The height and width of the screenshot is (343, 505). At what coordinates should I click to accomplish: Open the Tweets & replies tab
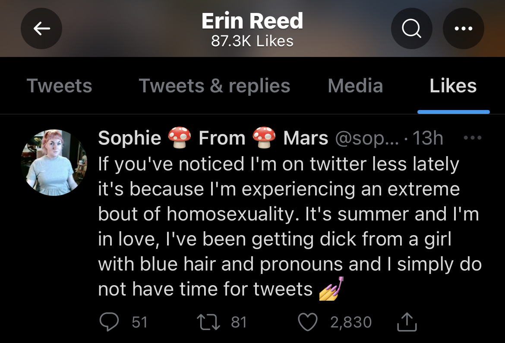pyautogui.click(x=215, y=85)
